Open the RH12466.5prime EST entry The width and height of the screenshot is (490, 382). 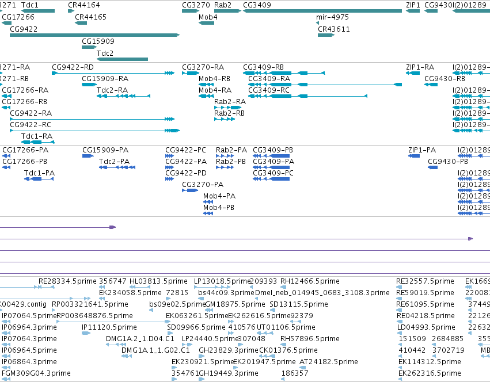tap(310, 281)
